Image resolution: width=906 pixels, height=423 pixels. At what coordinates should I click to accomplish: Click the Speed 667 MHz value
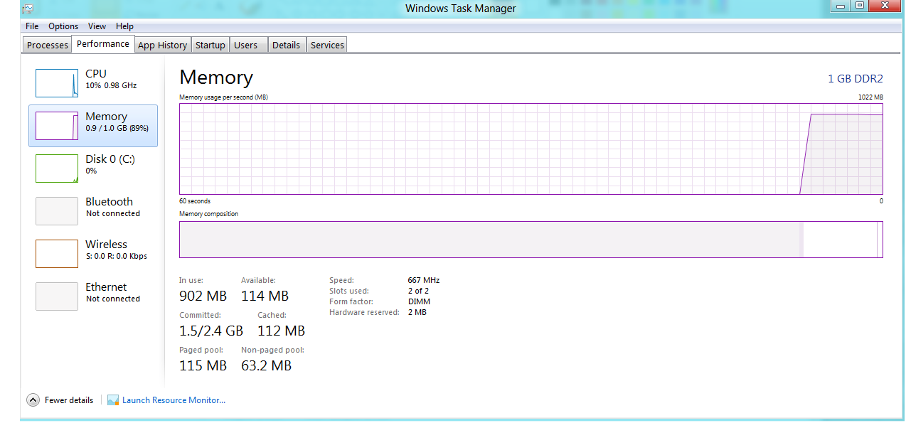[424, 280]
